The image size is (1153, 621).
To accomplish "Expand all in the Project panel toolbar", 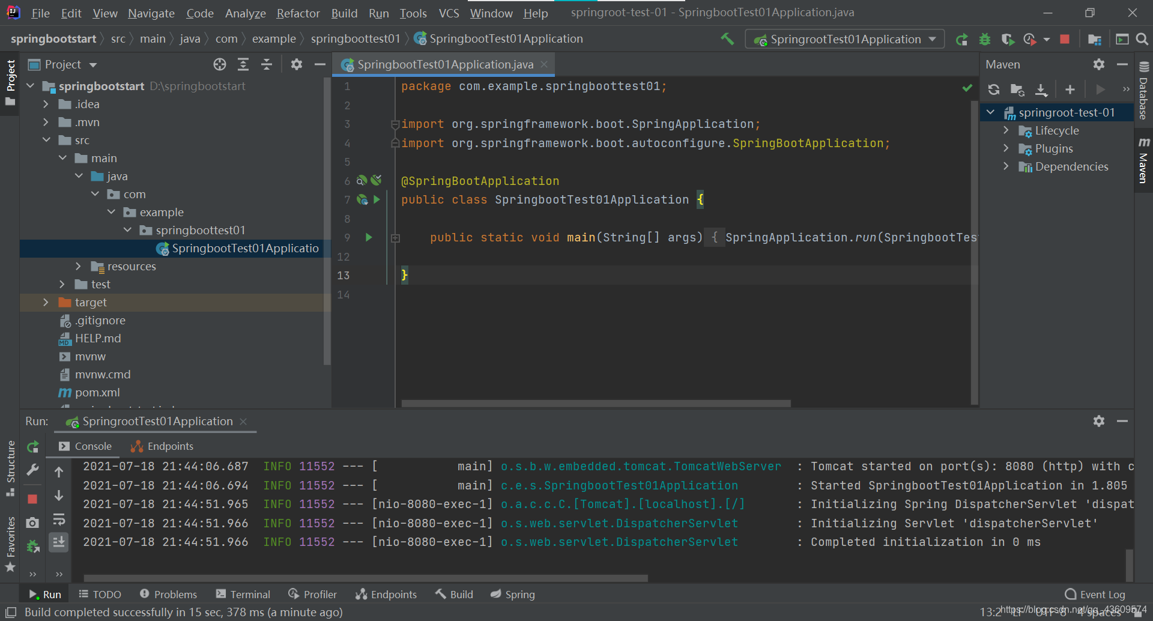I will pos(243,64).
